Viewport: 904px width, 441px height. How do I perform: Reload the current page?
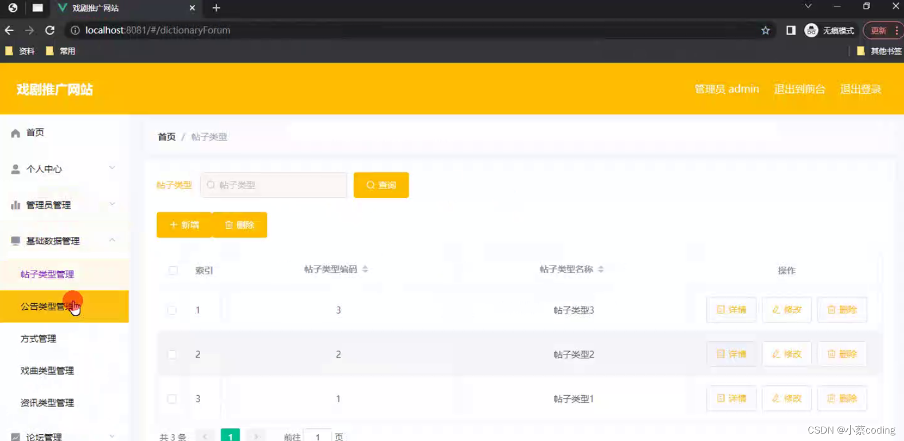coord(50,30)
